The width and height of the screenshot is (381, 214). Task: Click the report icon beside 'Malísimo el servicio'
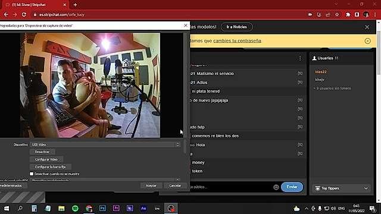[300, 74]
